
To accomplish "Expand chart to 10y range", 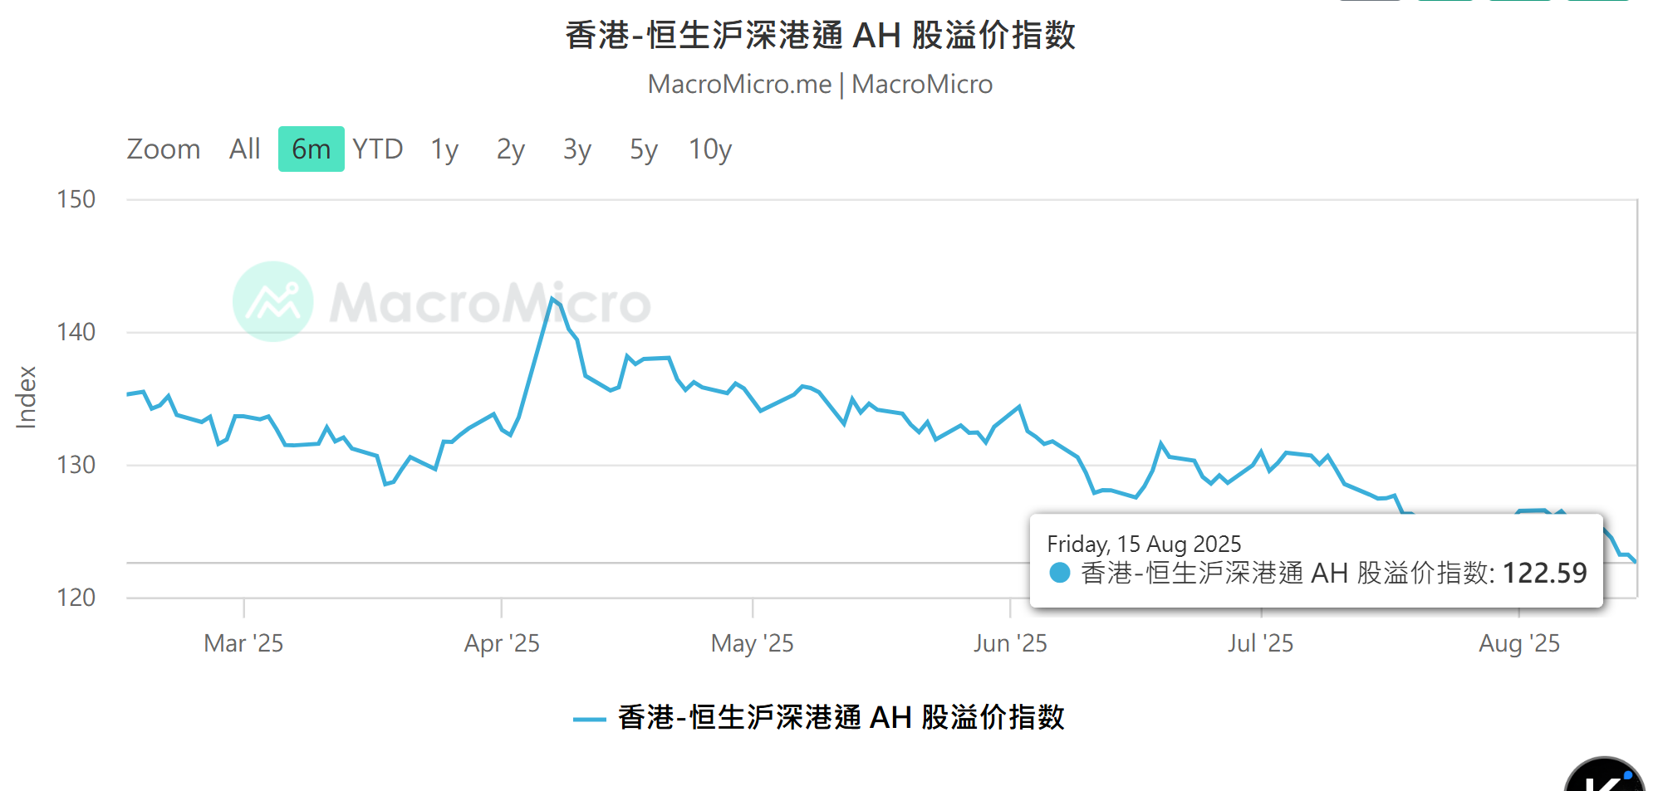I will point(710,149).
